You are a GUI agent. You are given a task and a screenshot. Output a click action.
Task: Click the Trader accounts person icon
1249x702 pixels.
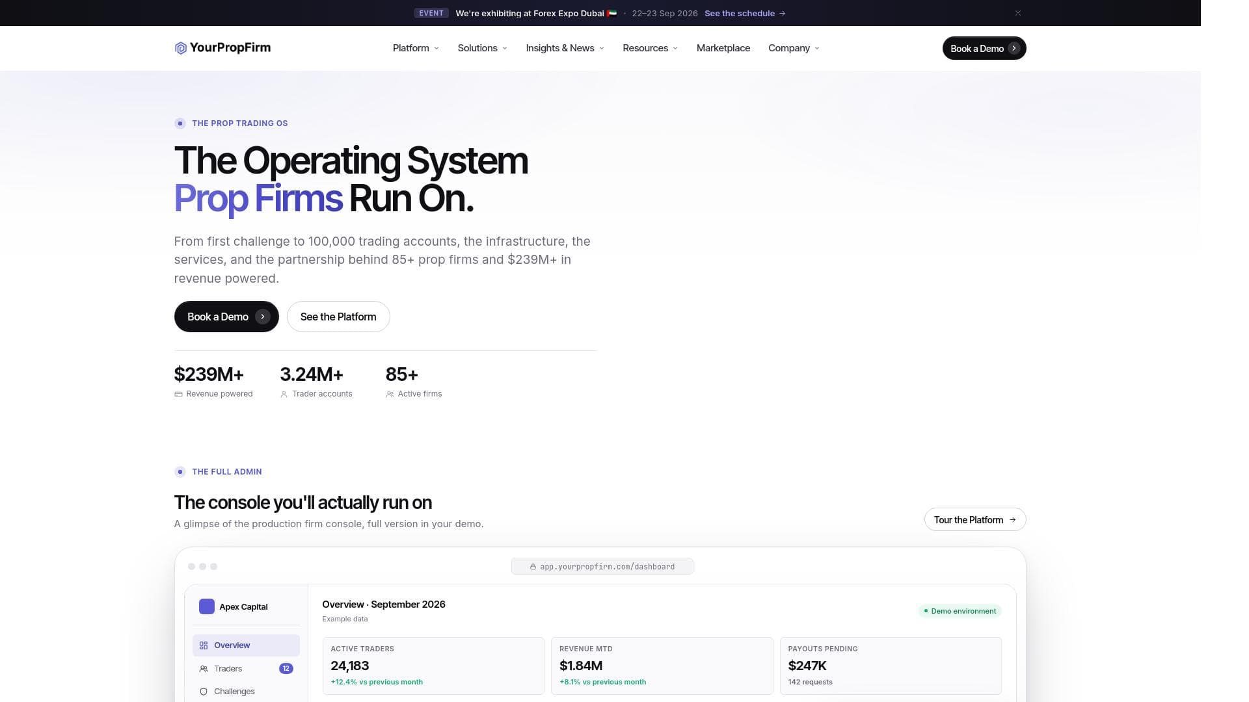284,395
